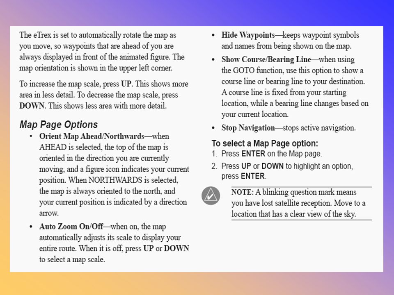Click the bold 'Hide Waypoints' term
394x295 pixels.
point(248,35)
